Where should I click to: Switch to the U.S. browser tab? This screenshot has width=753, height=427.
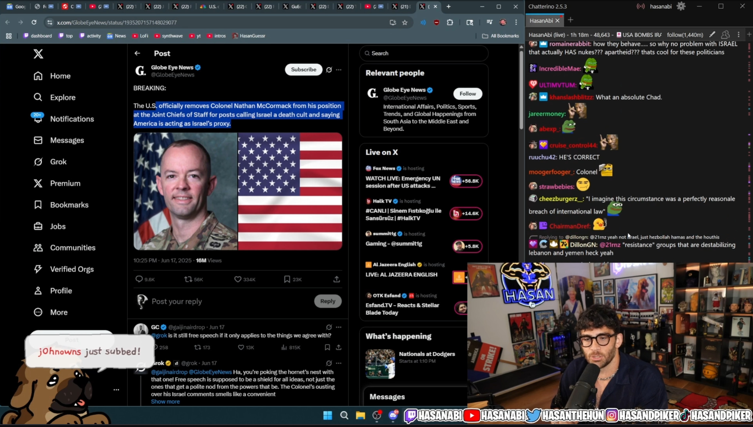click(210, 6)
